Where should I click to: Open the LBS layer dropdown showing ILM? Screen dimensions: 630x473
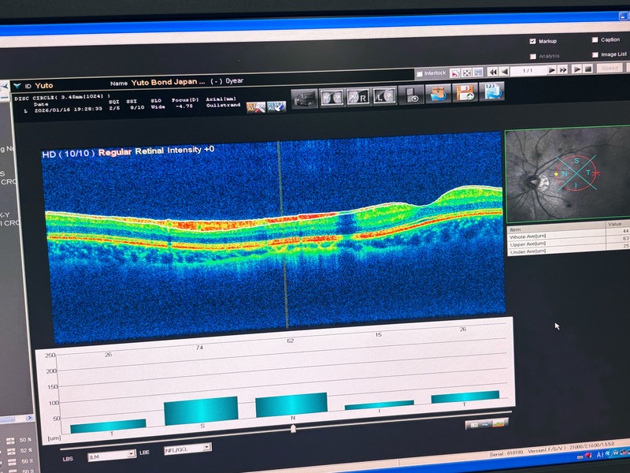click(111, 455)
